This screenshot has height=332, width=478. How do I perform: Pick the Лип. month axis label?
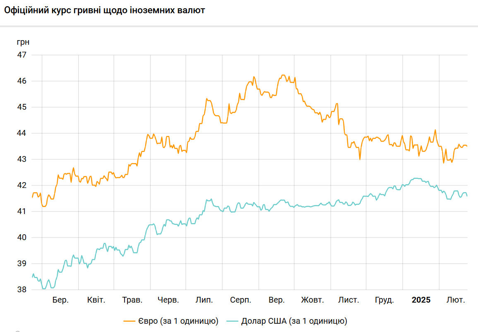(x=204, y=300)
